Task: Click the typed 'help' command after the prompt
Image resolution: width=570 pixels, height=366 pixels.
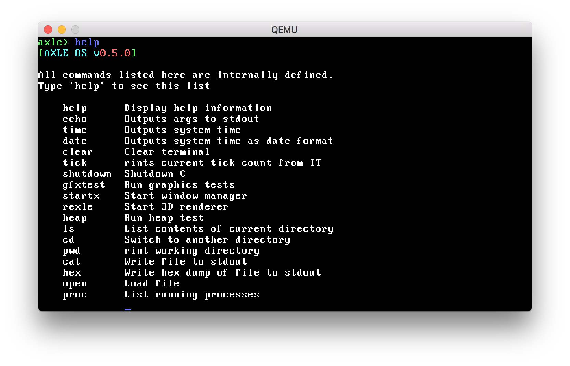Action: tap(87, 42)
